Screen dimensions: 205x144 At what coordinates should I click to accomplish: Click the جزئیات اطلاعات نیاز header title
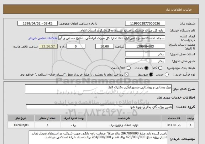(x=179, y=10)
